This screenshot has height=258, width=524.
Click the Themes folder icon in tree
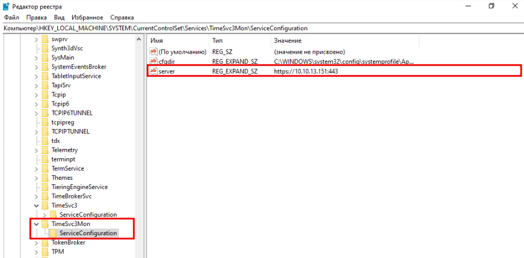45,178
